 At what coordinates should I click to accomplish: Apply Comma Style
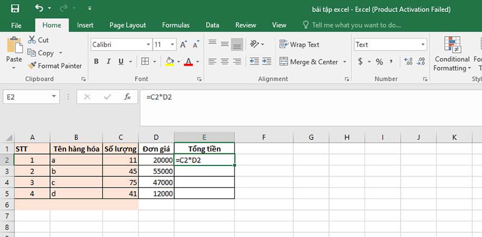(391, 62)
